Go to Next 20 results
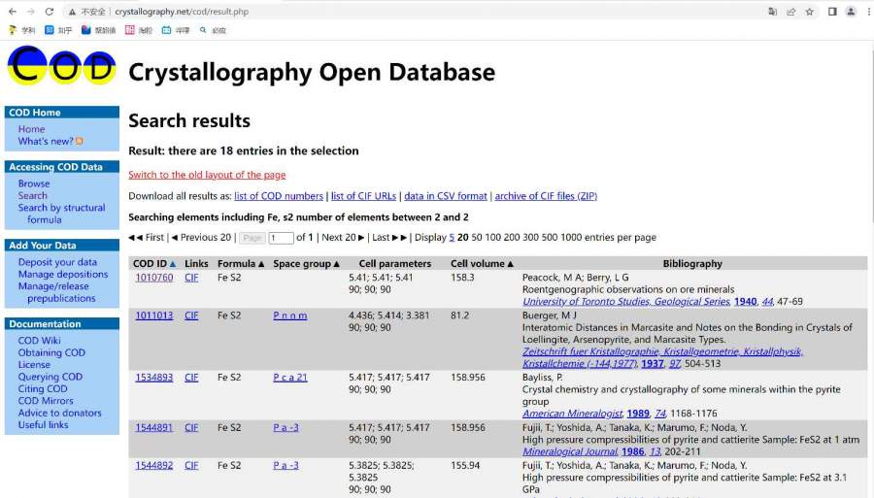 [x=343, y=237]
